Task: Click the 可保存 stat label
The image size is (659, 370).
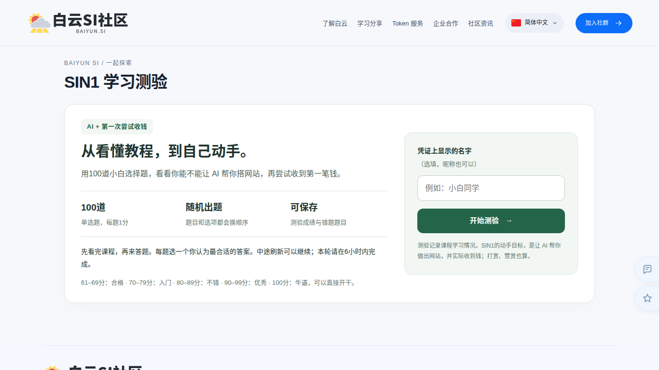Action: [x=304, y=207]
